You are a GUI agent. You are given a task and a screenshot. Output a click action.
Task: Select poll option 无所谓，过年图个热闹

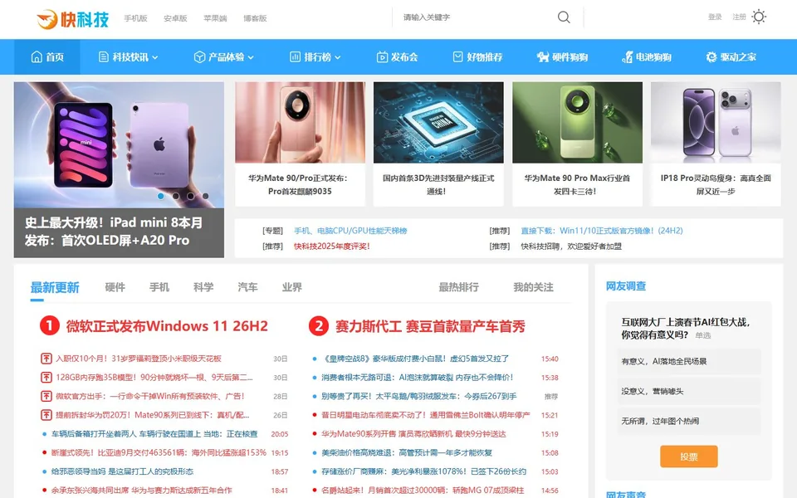click(689, 422)
